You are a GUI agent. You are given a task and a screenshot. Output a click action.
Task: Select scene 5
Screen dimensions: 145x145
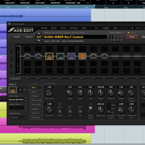111,40
